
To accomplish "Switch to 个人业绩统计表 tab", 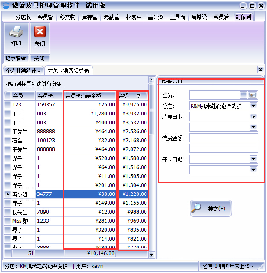I will (x=23, y=71).
